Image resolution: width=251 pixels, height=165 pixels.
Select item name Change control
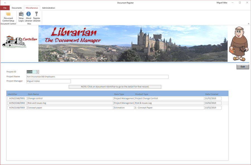70,98
